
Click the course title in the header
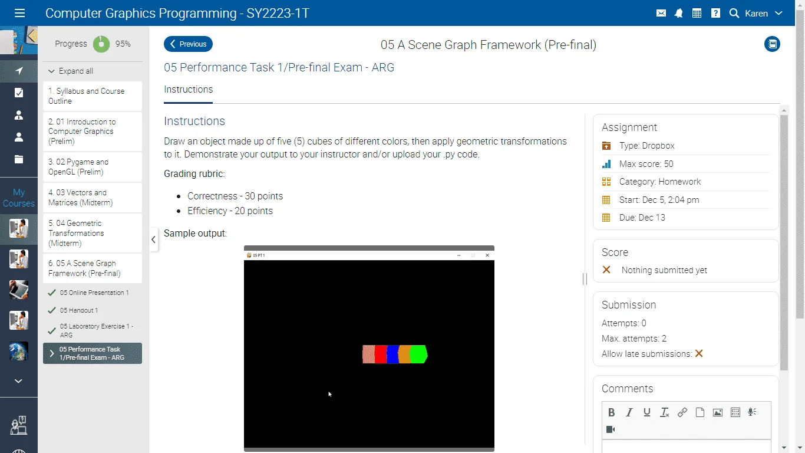177,13
